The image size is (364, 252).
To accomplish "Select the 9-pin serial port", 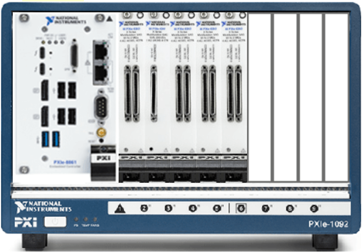I will point(101,107).
